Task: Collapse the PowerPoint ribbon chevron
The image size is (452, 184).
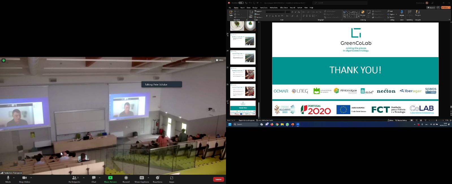Action: coord(449,20)
